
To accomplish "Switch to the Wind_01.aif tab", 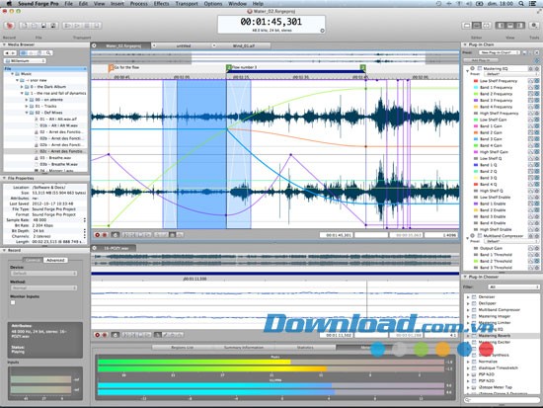I will point(244,45).
